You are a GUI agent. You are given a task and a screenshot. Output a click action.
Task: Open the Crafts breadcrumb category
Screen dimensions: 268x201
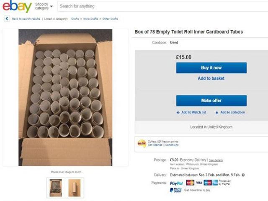pos(75,19)
